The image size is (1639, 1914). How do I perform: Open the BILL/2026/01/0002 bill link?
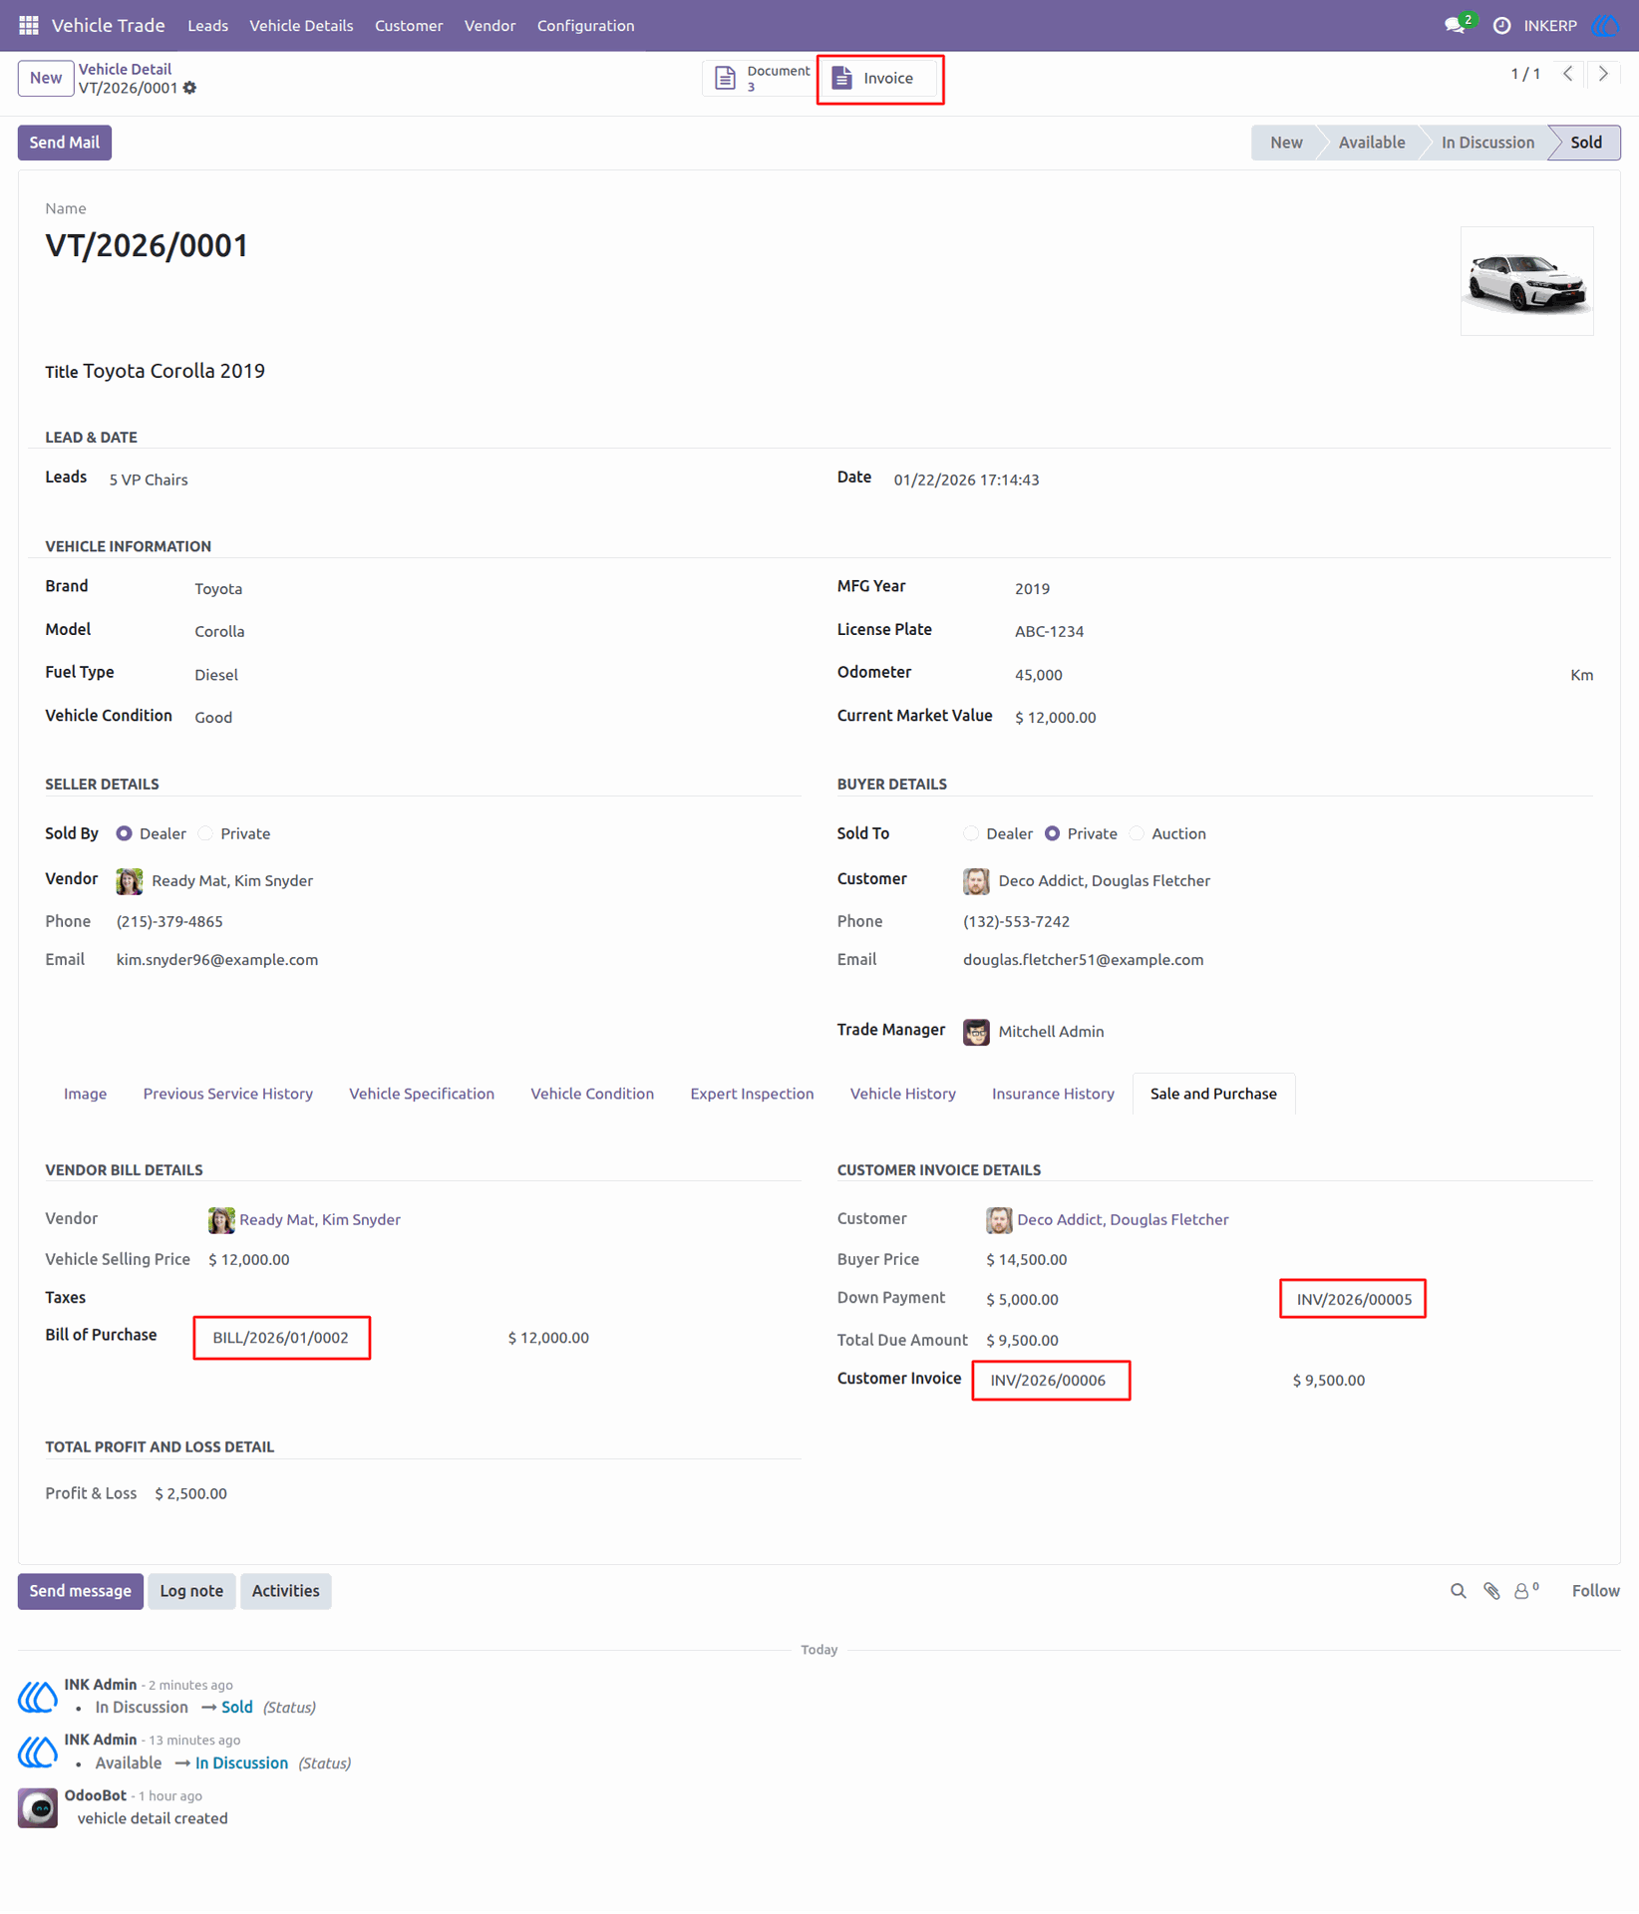coord(281,1338)
